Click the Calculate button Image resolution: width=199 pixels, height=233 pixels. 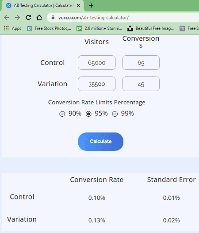tap(101, 141)
